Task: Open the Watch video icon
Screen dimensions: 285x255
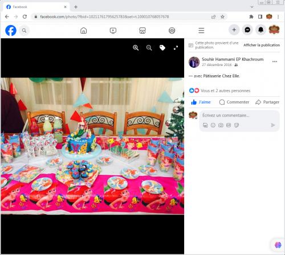Action: click(113, 30)
